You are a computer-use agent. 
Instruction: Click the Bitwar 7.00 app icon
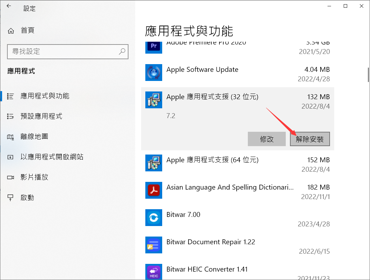(x=153, y=218)
